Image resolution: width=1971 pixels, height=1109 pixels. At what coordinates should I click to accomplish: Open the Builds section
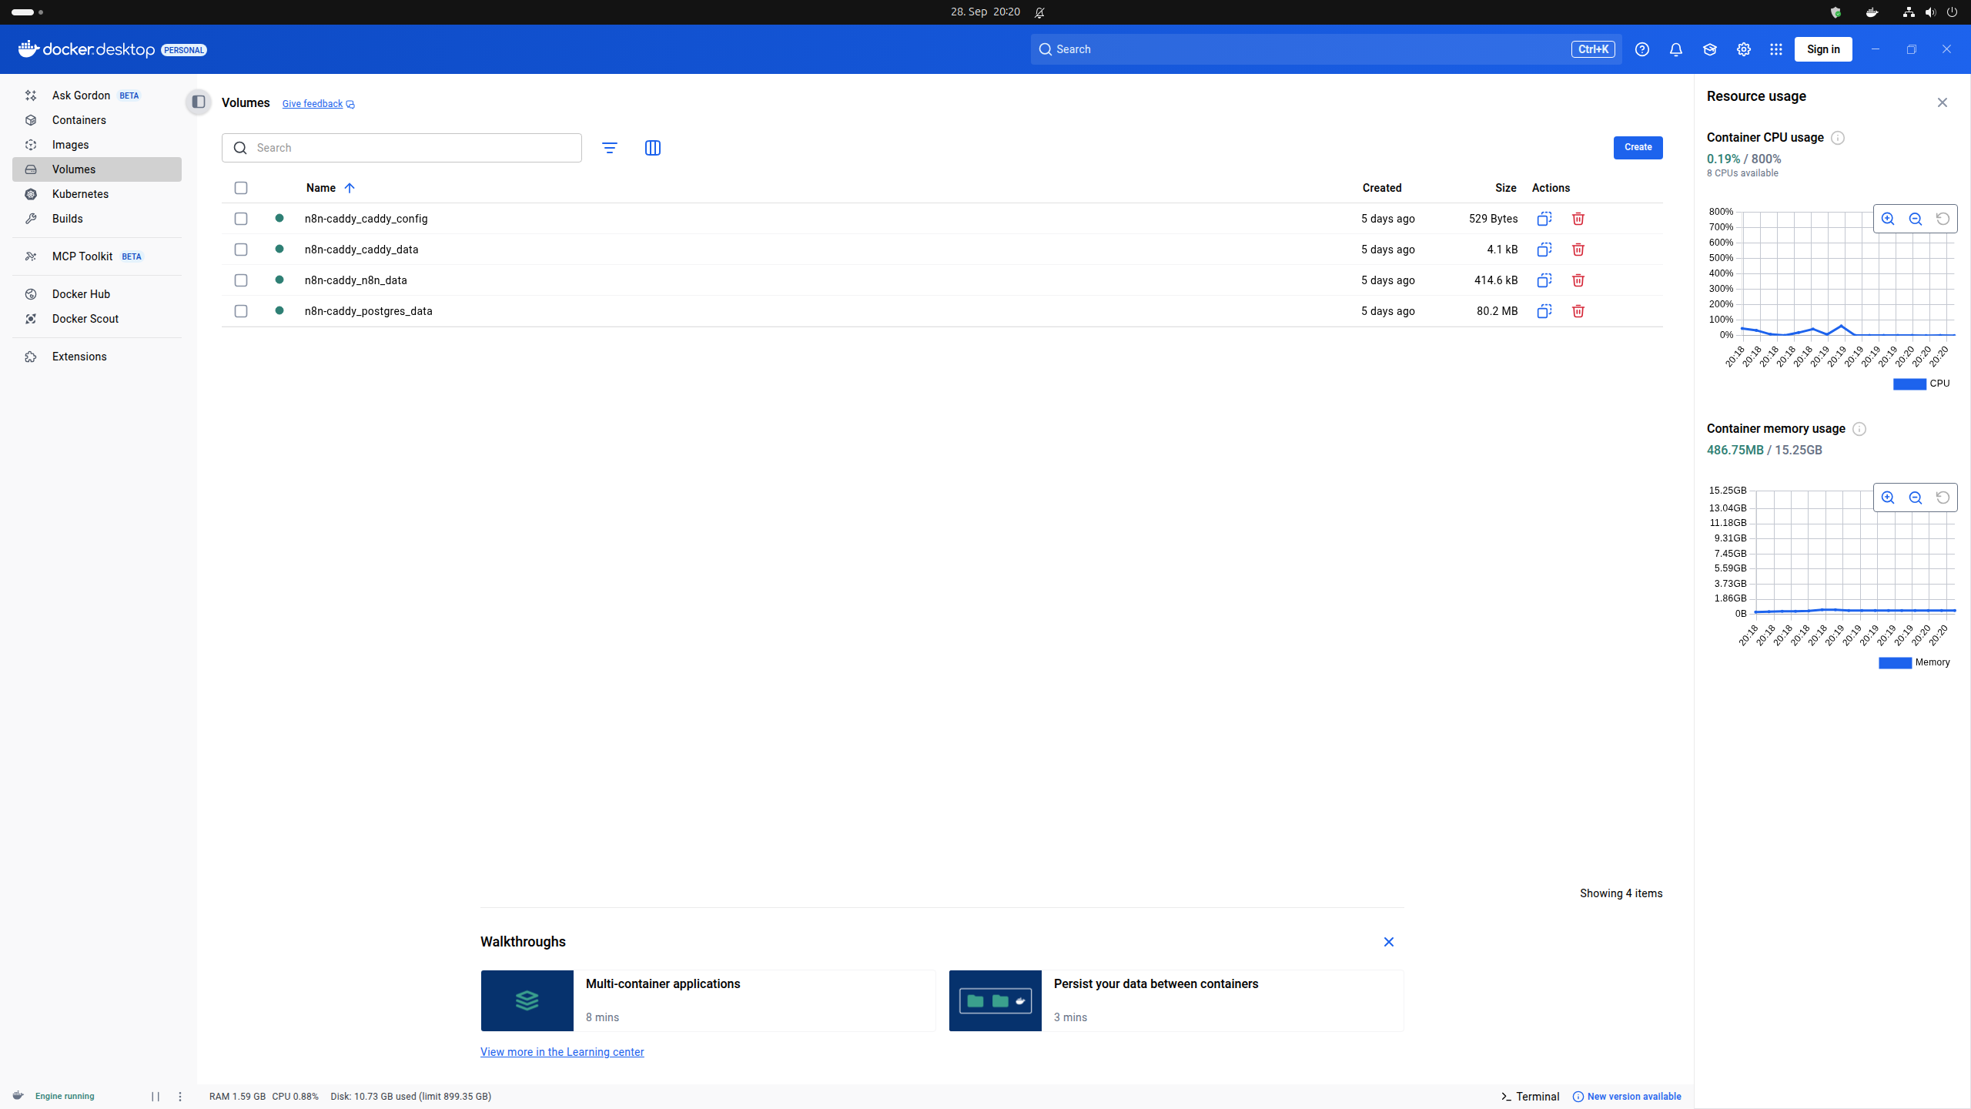click(68, 219)
